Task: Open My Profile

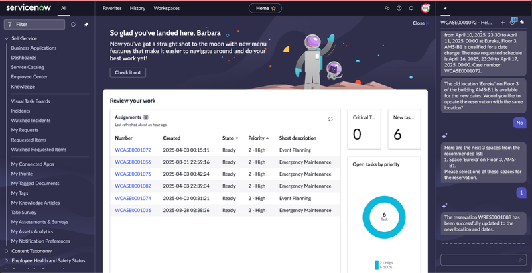Action: (21, 174)
